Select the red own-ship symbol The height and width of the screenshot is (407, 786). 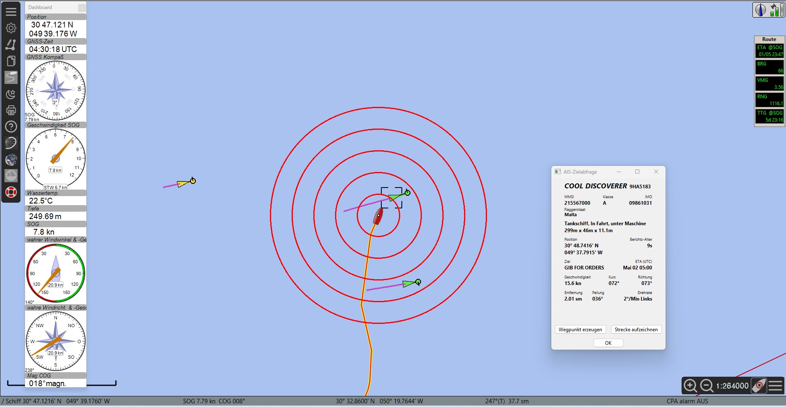[x=378, y=216]
